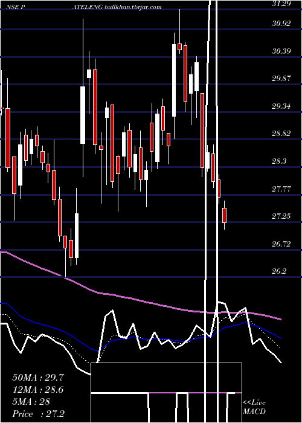Click the Price : 27.2 readout

pos(38,414)
